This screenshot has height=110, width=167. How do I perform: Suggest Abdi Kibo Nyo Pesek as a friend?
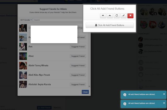pos(78,75)
